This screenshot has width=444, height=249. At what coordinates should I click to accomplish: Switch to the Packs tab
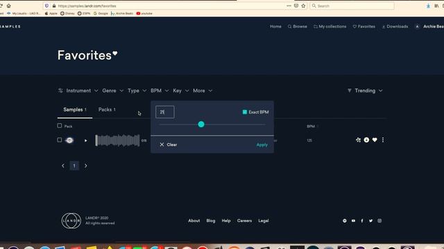pos(107,109)
